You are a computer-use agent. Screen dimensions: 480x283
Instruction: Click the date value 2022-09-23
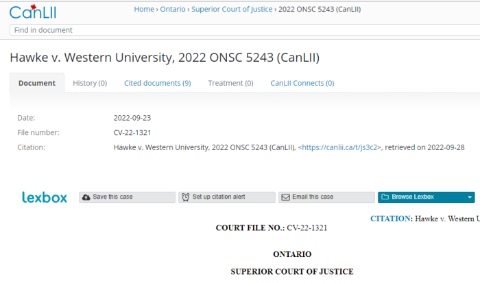click(x=132, y=118)
